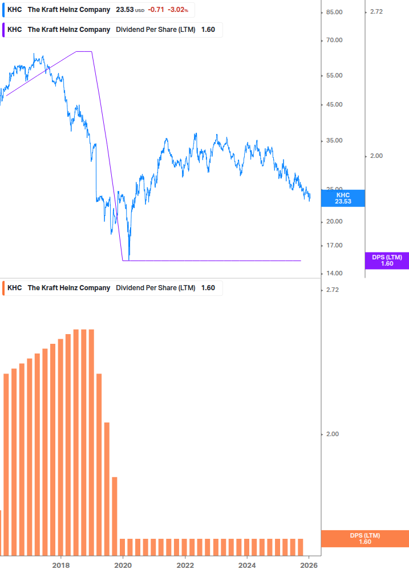409x573 pixels.
Task: Click the 14.00 price axis label
Action: click(x=334, y=274)
